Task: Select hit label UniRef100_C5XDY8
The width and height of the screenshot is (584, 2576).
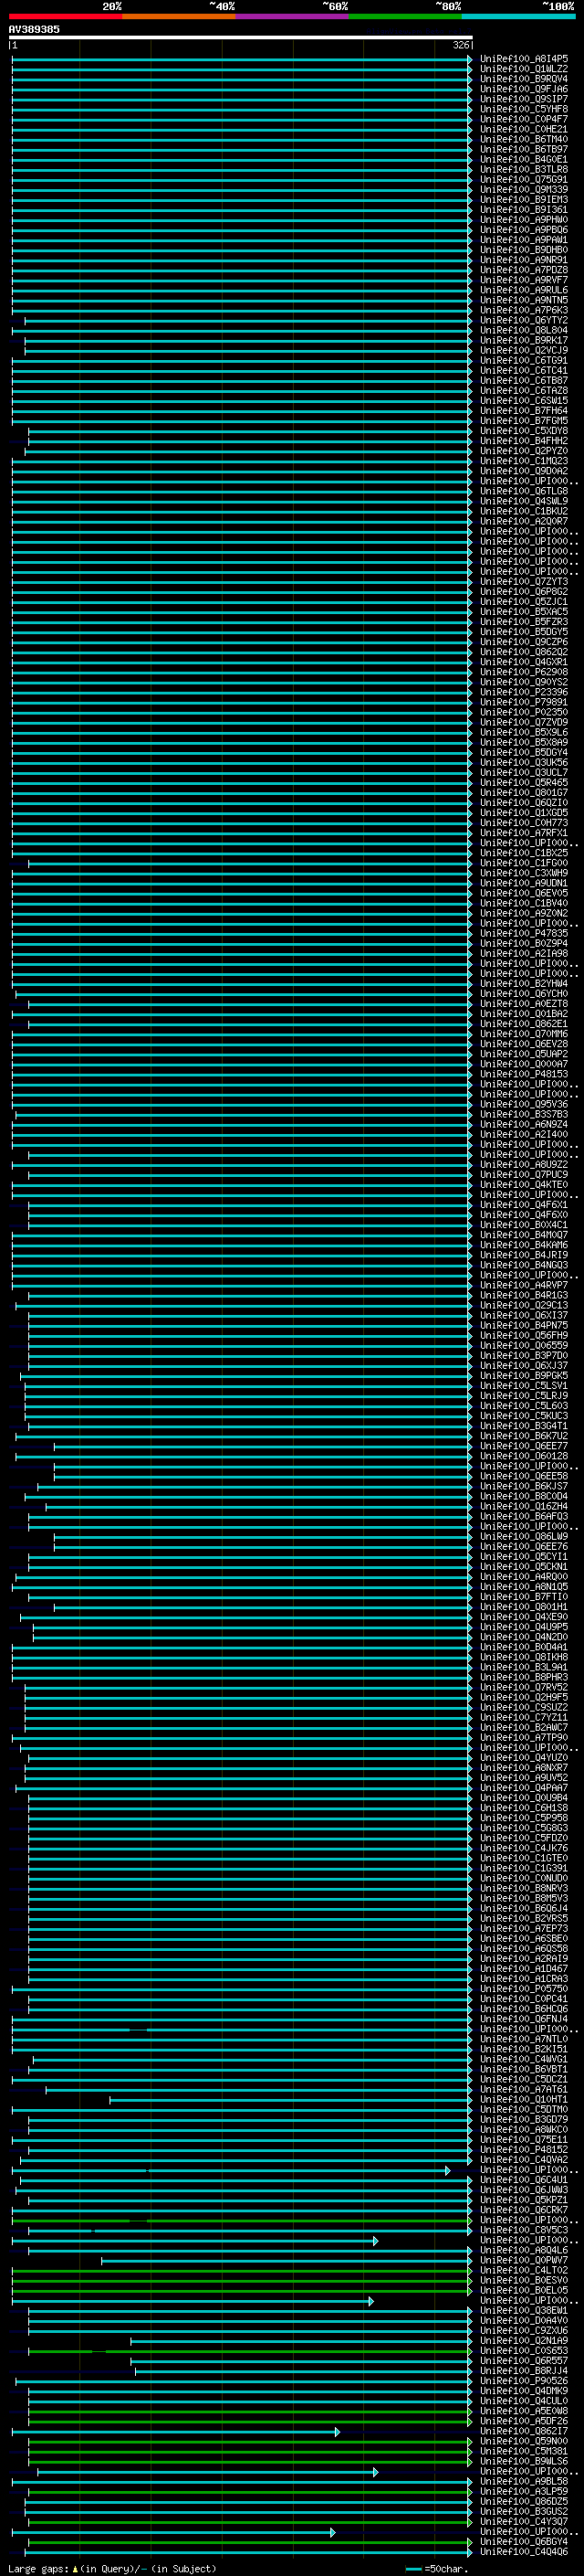Action: point(524,431)
